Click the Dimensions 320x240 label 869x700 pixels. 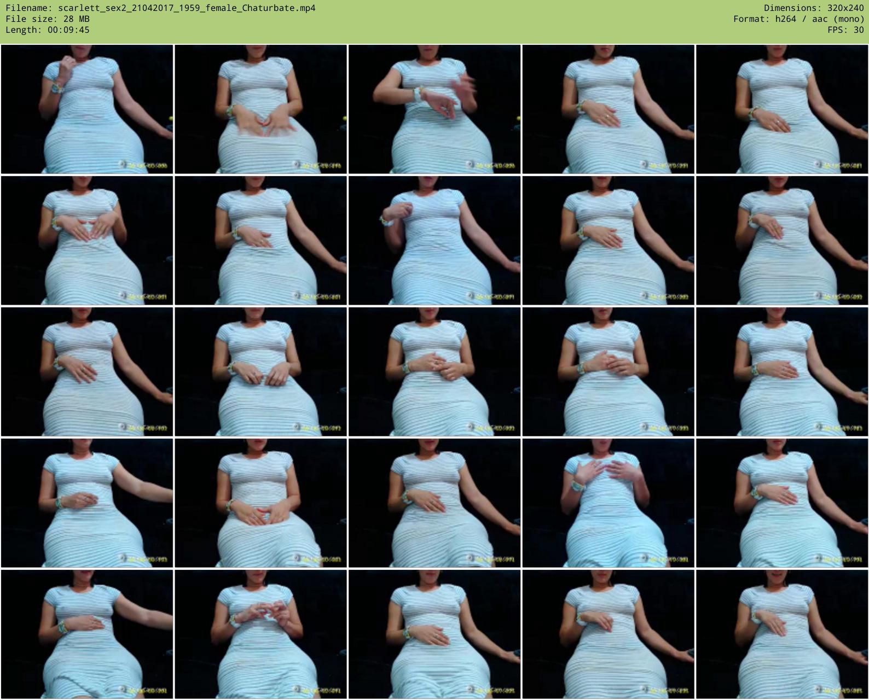(813, 8)
